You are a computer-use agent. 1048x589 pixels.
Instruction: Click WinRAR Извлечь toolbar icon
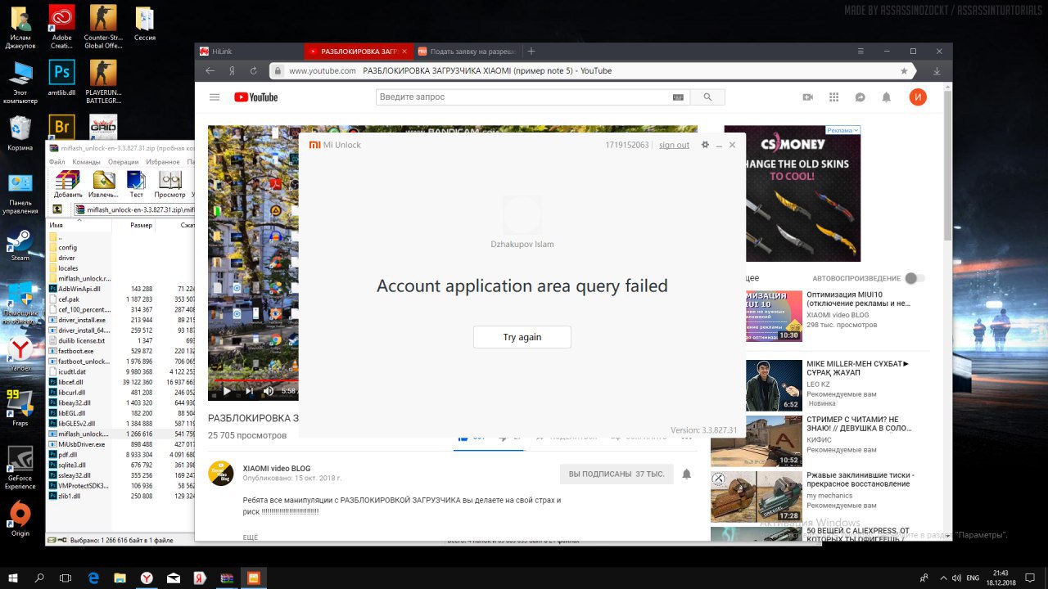click(104, 184)
